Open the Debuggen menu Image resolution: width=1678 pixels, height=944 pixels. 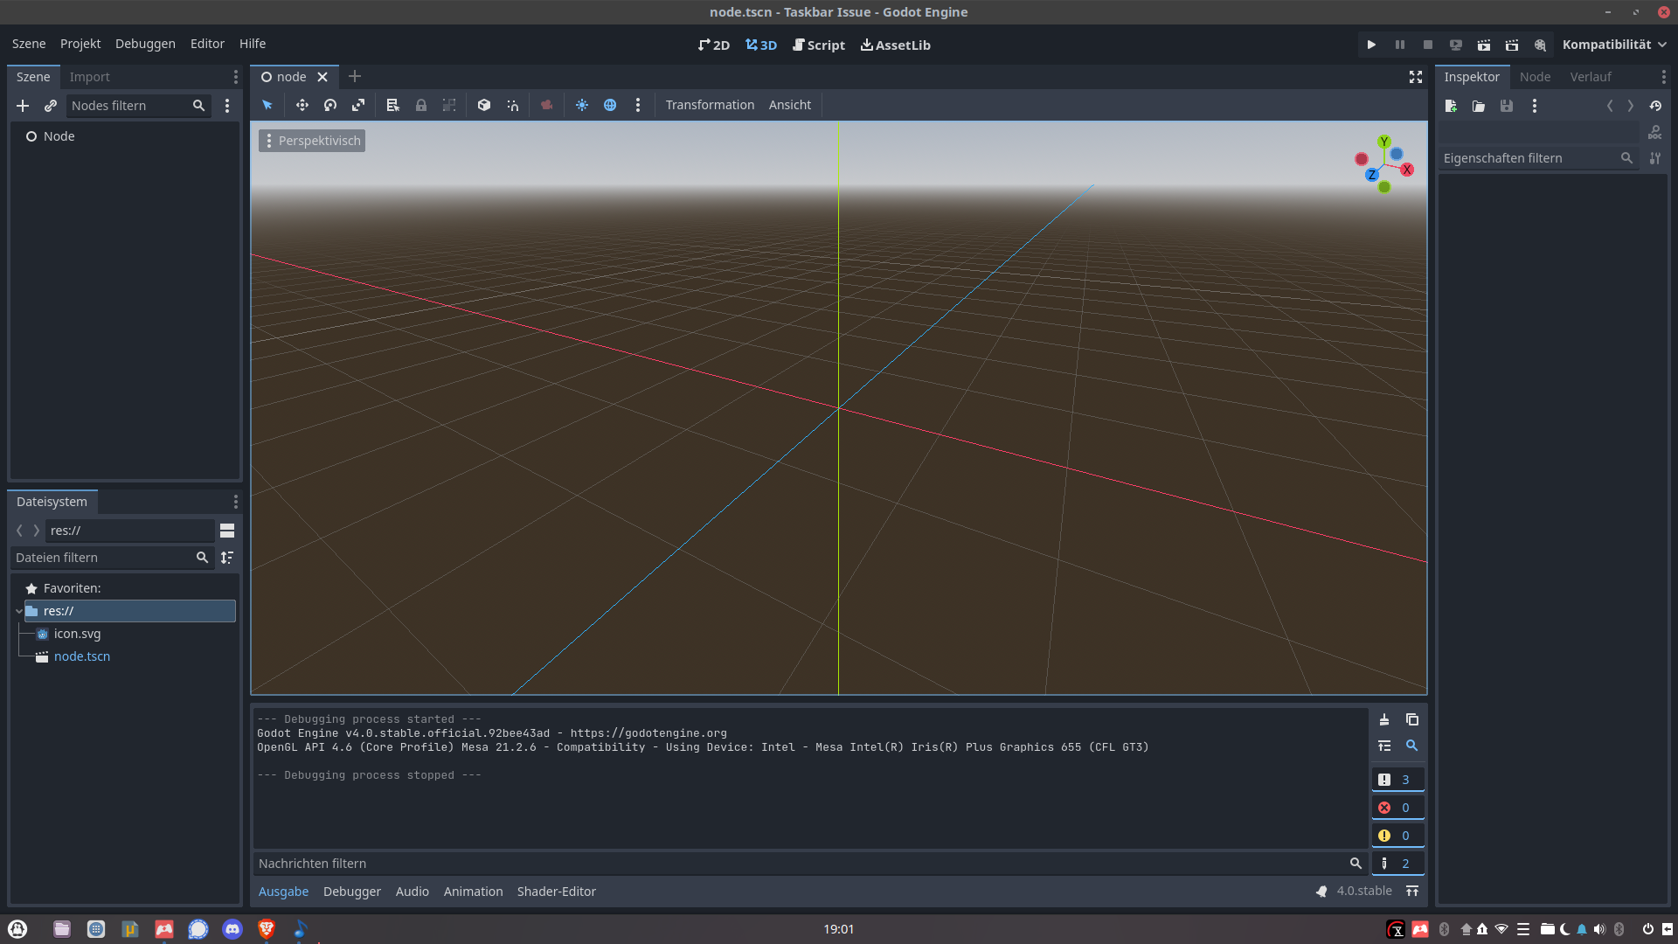145,44
